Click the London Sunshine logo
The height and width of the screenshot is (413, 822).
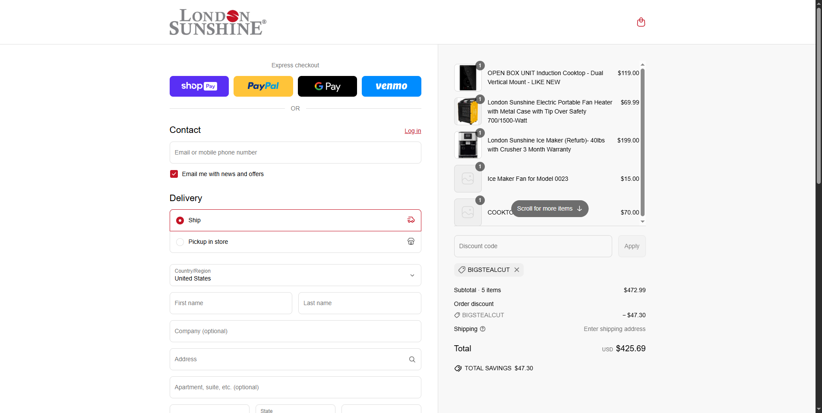click(218, 22)
